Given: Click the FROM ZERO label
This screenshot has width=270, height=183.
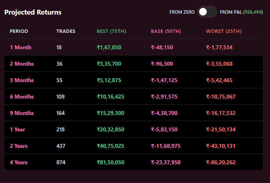Looking at the screenshot, I should coord(182,12).
